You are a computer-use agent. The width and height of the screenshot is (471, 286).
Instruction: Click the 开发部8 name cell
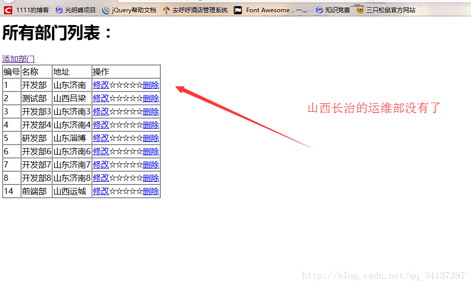[37, 178]
